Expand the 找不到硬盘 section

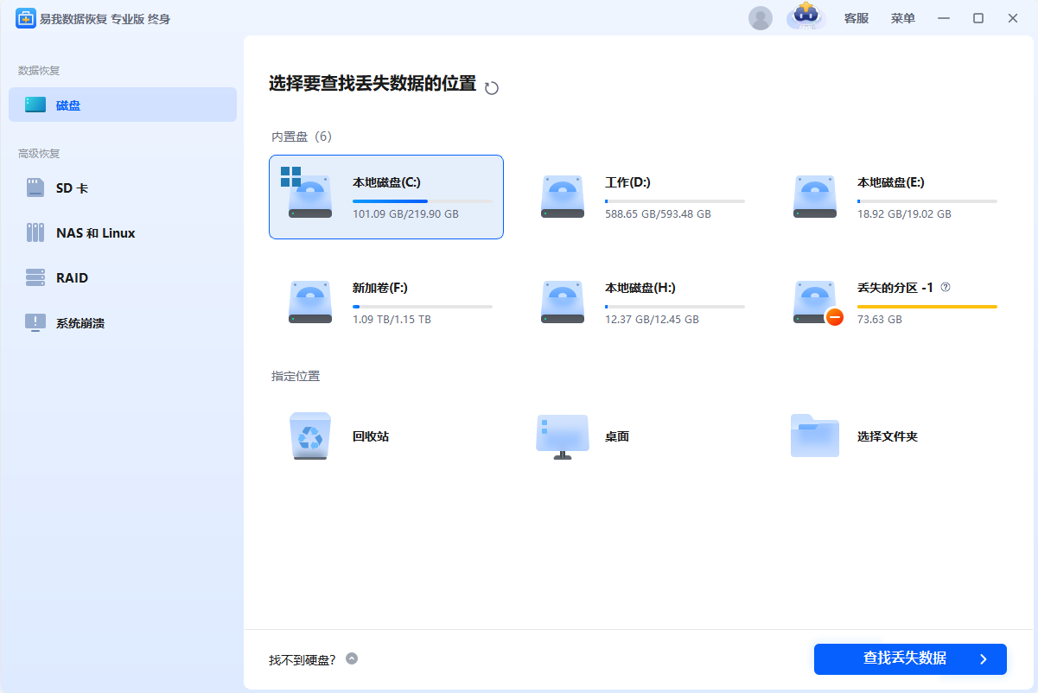[351, 658]
